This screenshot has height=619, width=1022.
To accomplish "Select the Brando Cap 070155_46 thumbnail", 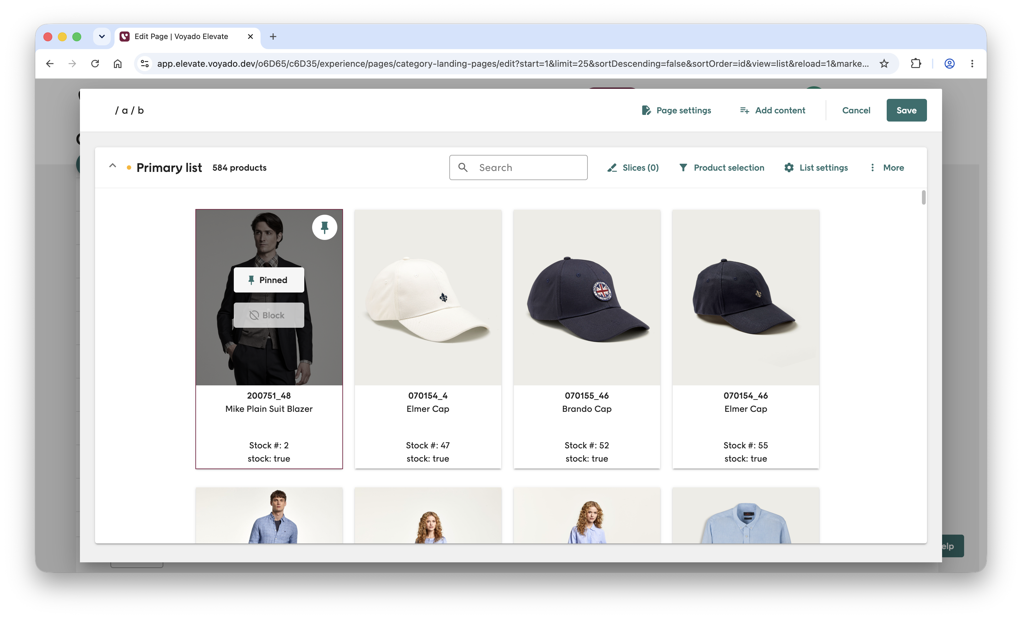I will [587, 297].
